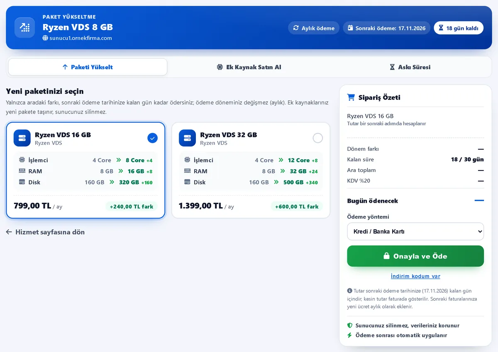Open the Askı Süresi tab
498x352 pixels.
[410, 67]
